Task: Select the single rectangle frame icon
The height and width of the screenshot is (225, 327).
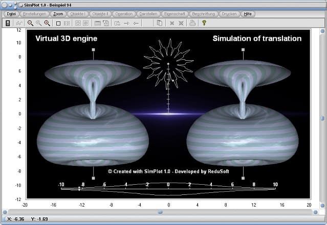Action: 58,23
